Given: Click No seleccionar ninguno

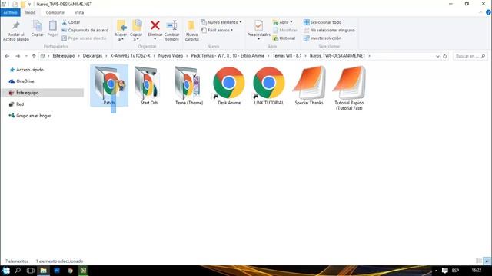Looking at the screenshot, I should point(329,31).
